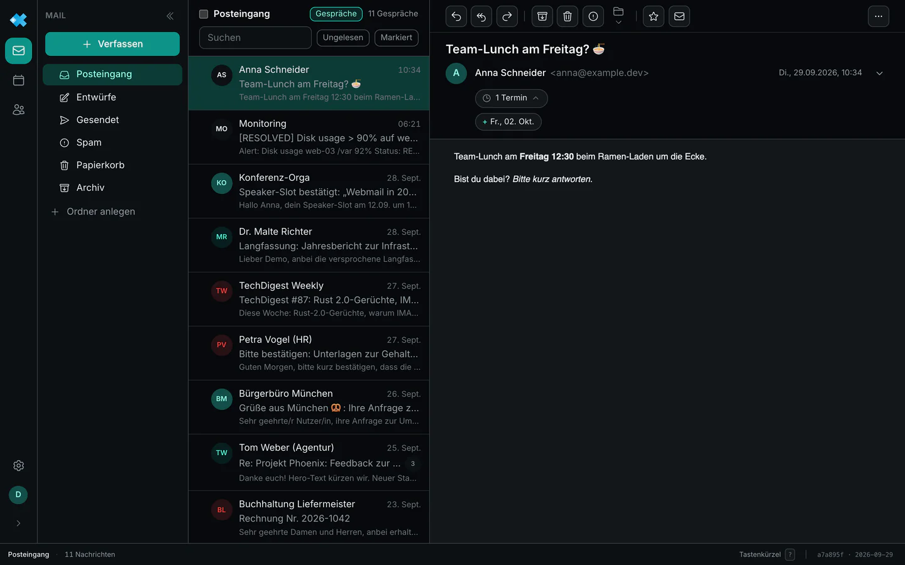The height and width of the screenshot is (565, 905).
Task: Click the Verfassen compose button
Action: 112,44
